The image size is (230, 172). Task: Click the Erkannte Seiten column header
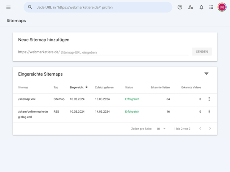[160, 87]
